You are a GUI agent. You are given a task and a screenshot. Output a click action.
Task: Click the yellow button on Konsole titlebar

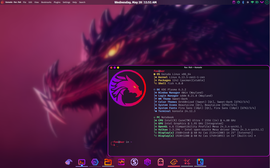pos(118,68)
